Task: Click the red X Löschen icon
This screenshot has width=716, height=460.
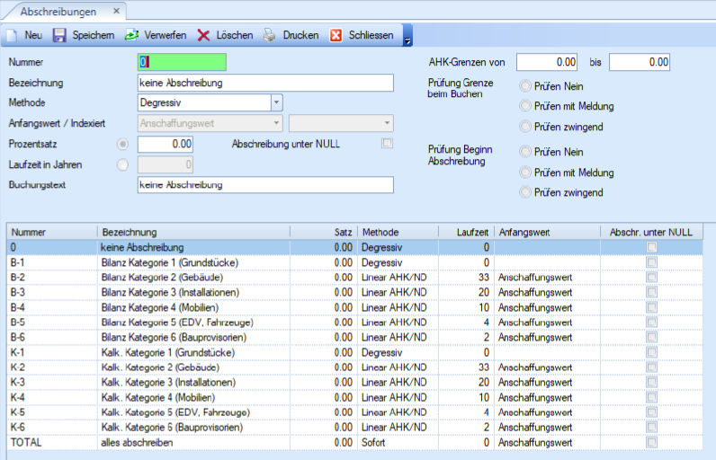Action: click(204, 36)
